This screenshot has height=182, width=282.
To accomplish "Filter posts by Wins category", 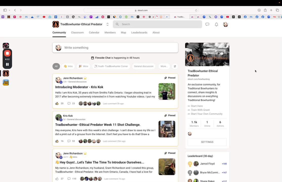I will pos(83,66).
